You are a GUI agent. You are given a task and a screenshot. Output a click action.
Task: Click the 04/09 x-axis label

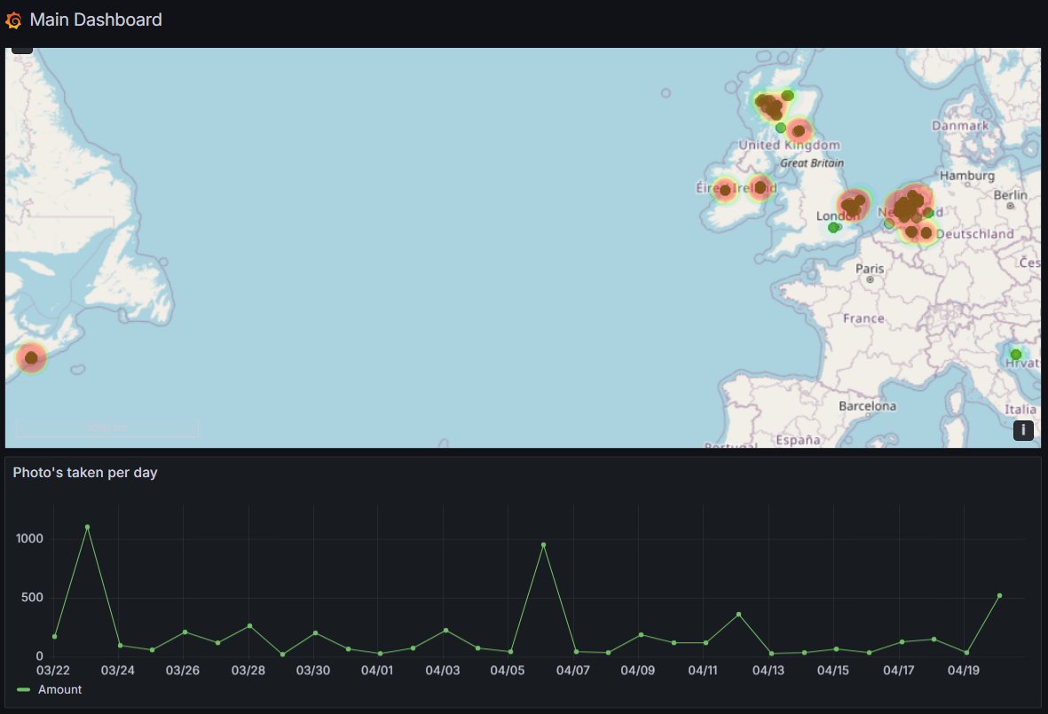pos(638,670)
